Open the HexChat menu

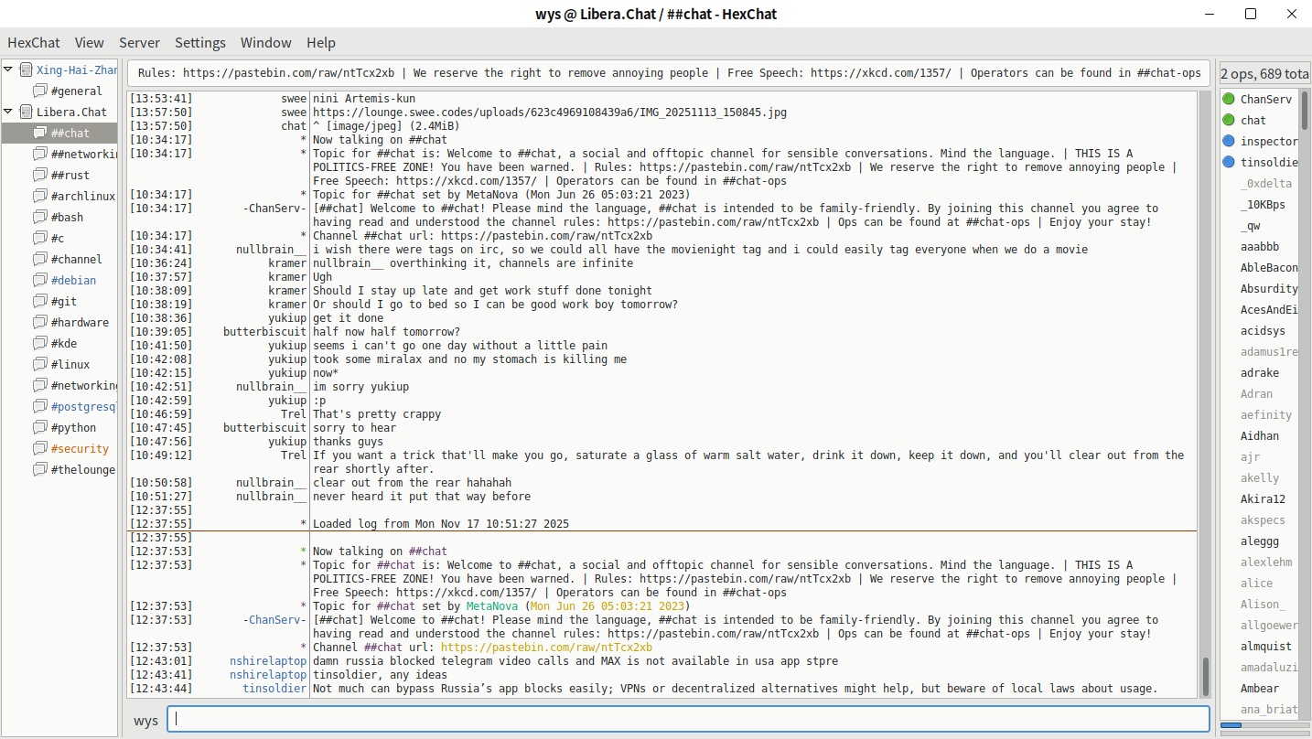[x=34, y=42]
